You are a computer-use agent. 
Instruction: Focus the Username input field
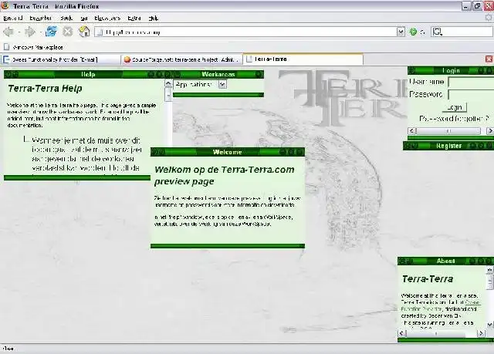[471, 83]
